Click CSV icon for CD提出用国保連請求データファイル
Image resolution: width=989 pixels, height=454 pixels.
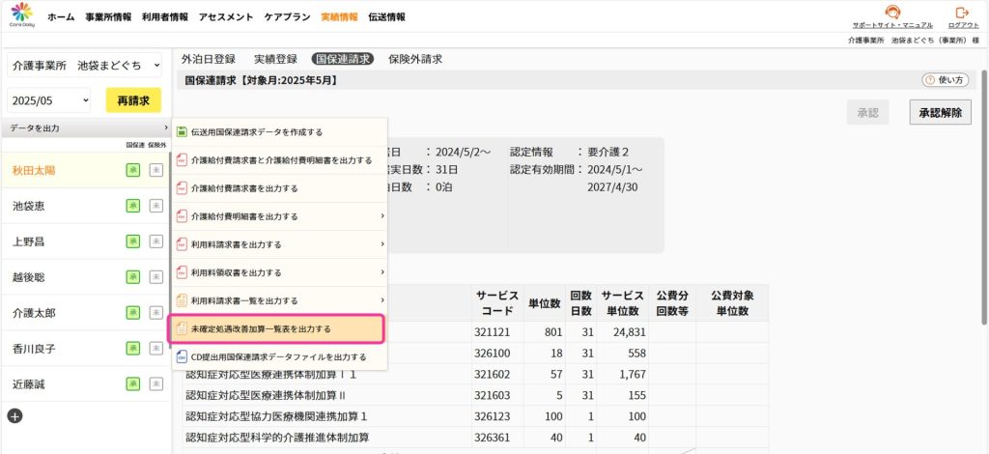[182, 356]
